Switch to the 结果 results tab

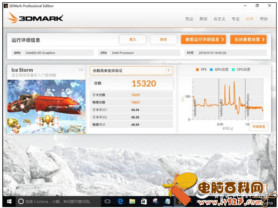click(x=249, y=19)
